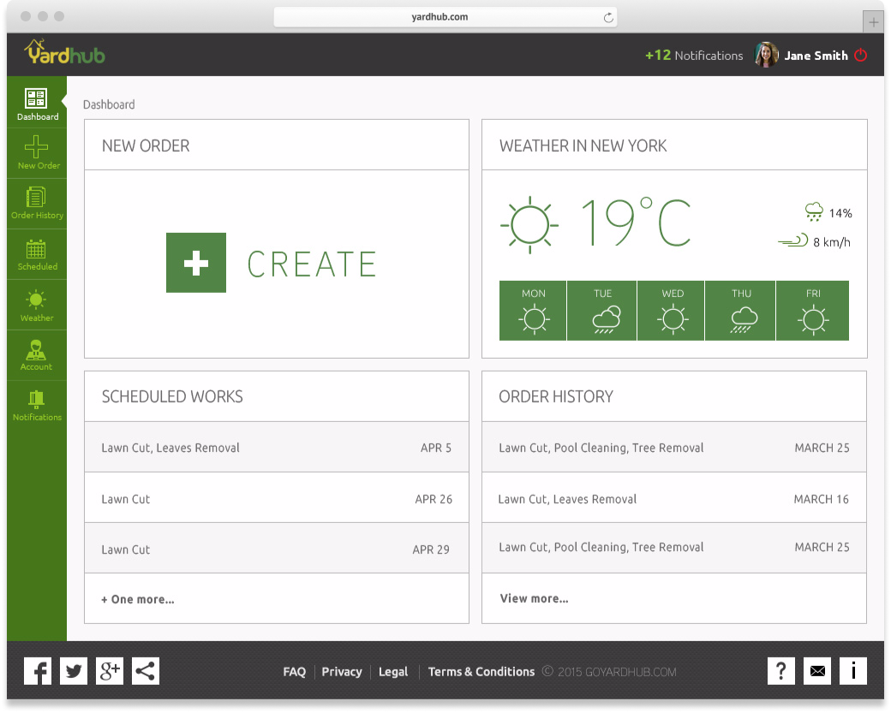Click the green plus Create button
Image resolution: width=891 pixels, height=713 pixels.
[x=196, y=262]
